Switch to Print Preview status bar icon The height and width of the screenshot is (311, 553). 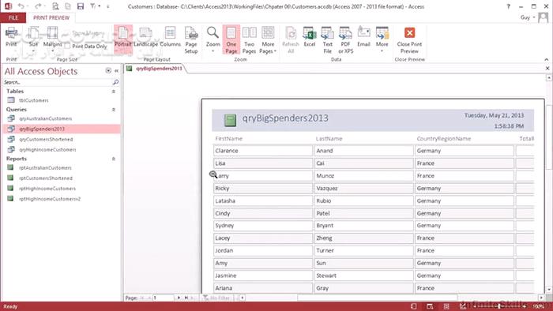coord(430,306)
